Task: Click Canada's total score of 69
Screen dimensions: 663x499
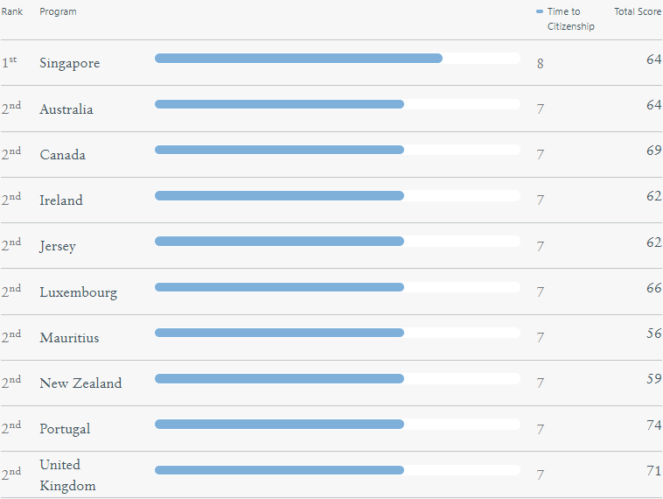Action: [x=653, y=151]
